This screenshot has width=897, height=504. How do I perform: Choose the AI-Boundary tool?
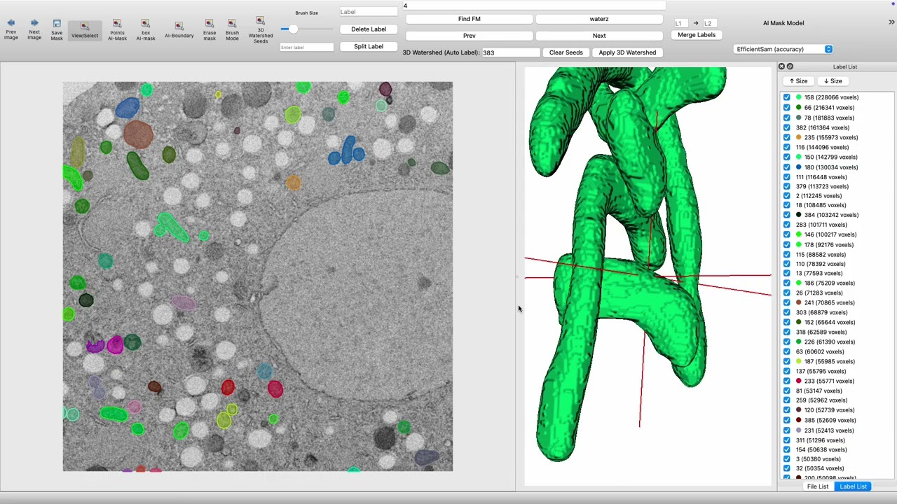point(179,29)
